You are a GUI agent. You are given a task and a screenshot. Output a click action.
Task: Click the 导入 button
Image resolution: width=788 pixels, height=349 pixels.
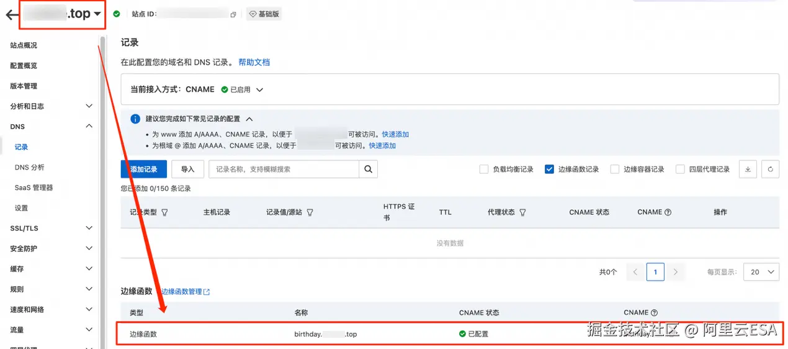(187, 170)
